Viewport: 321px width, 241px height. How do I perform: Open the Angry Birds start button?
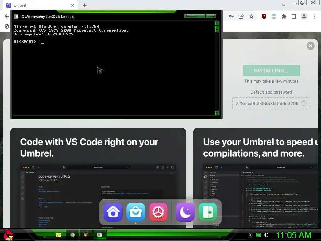[8, 235]
